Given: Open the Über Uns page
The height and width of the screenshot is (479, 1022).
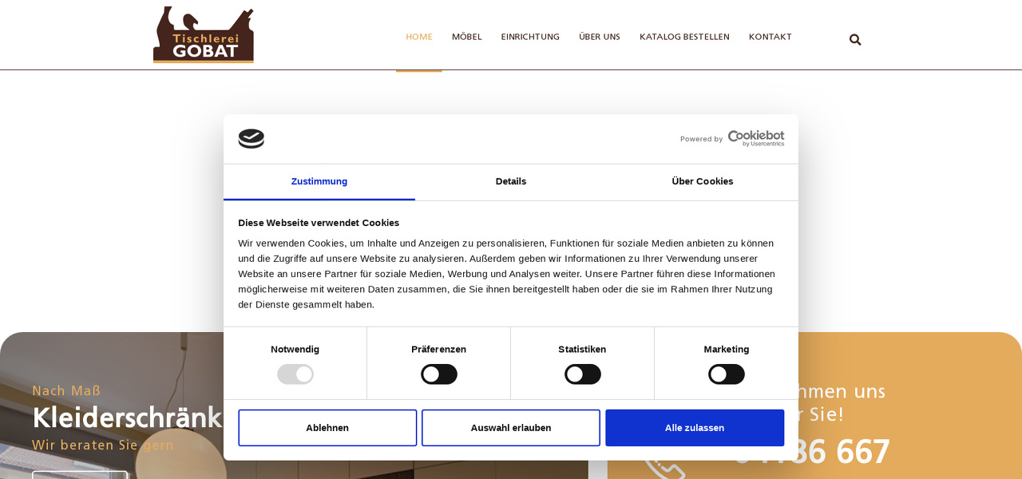Looking at the screenshot, I should coord(600,37).
